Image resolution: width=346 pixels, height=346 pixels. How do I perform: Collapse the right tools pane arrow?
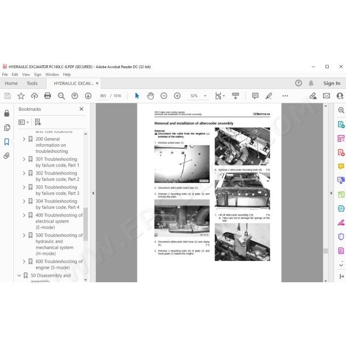(x=331, y=193)
